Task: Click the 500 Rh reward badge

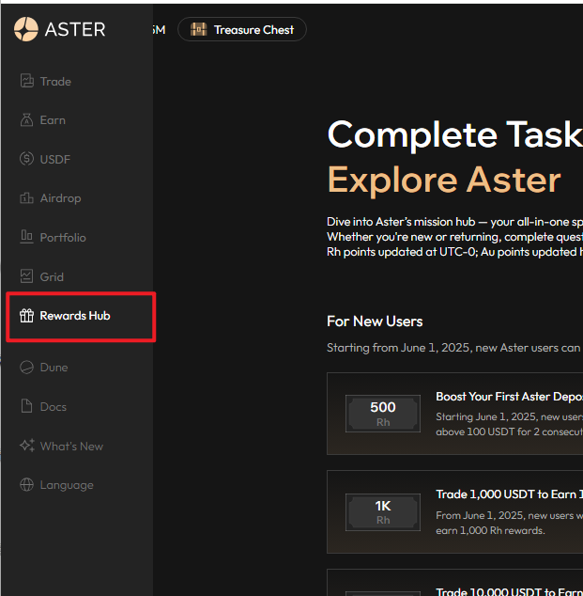Action: coord(383,414)
